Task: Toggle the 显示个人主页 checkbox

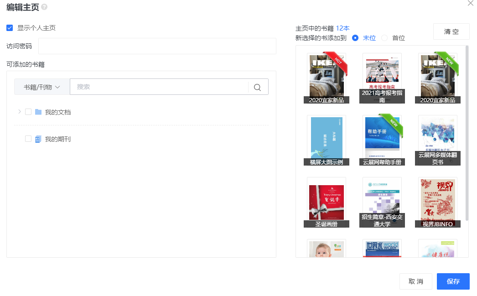Action: coord(10,28)
